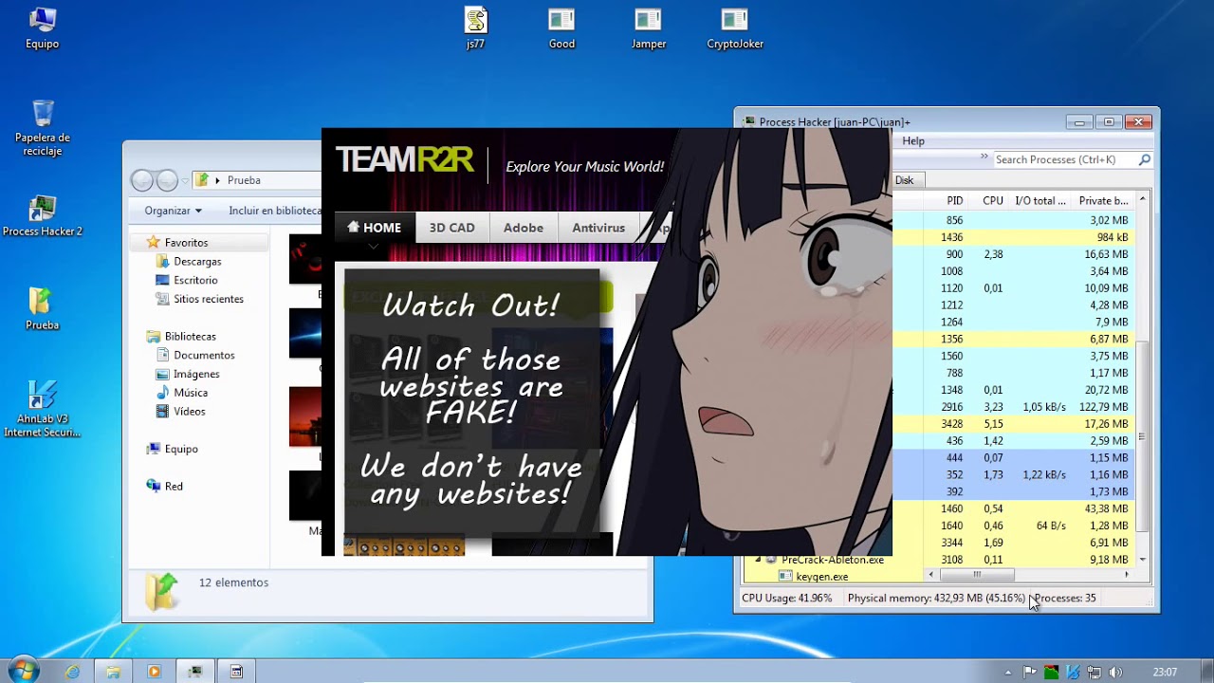The height and width of the screenshot is (683, 1214).
Task: Select the Good file on the desktop
Action: point(561,28)
